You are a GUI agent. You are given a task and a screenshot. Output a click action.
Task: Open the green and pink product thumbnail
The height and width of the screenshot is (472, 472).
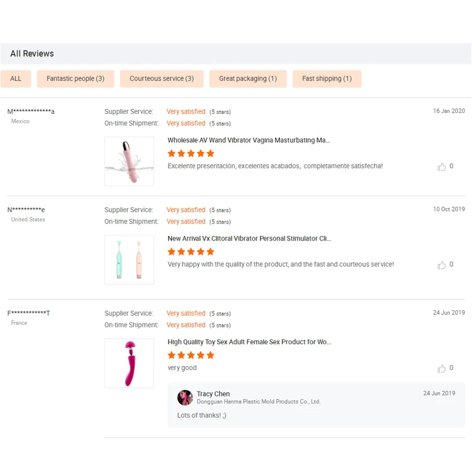[129, 259]
